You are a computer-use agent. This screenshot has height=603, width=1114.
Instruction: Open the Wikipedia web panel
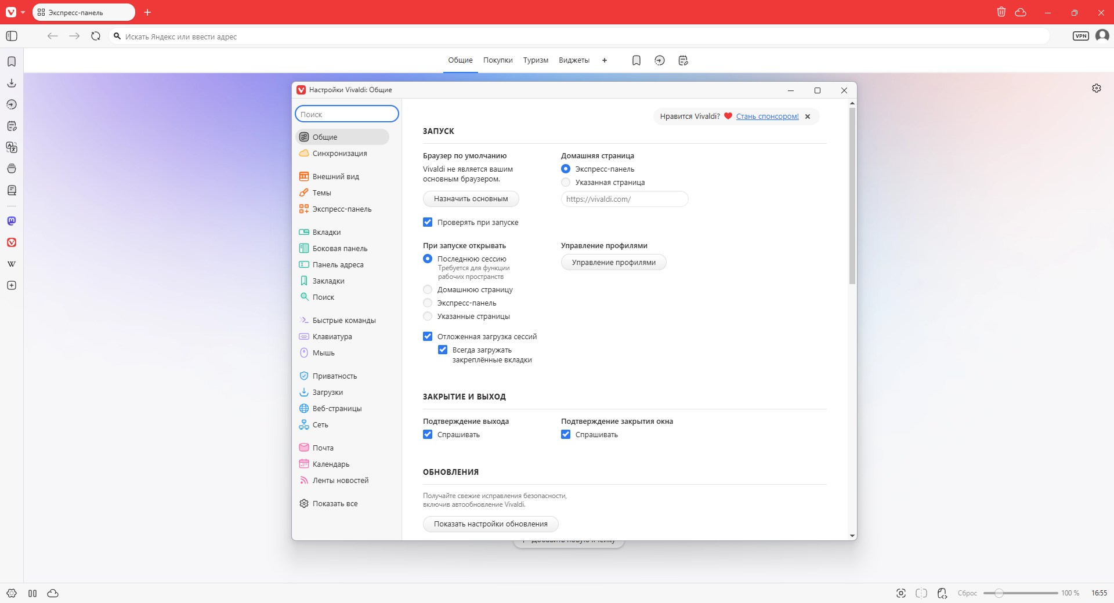[12, 264]
